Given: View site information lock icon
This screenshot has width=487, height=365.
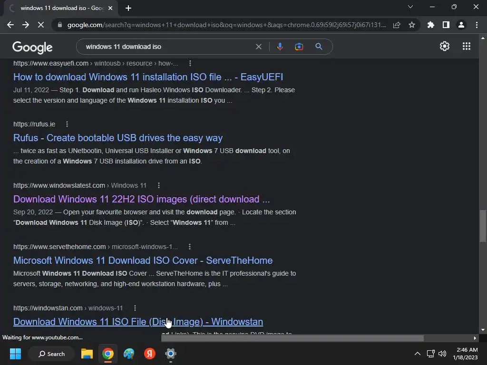Looking at the screenshot, I should [60, 25].
